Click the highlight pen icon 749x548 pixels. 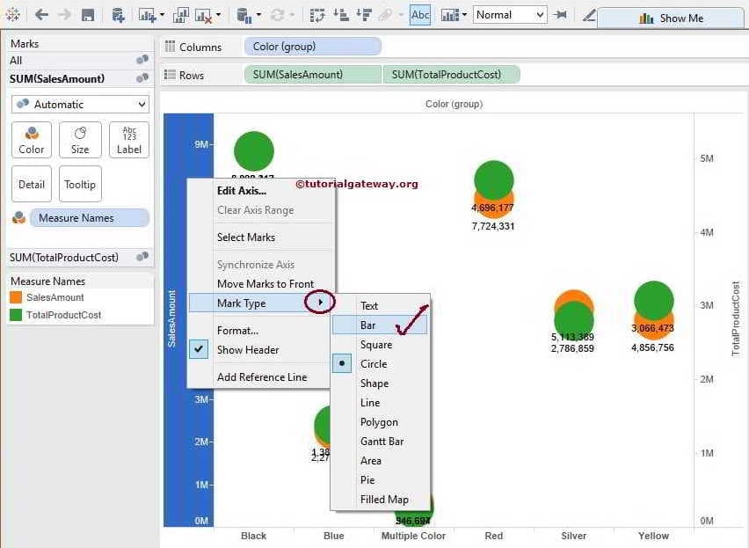pos(588,16)
